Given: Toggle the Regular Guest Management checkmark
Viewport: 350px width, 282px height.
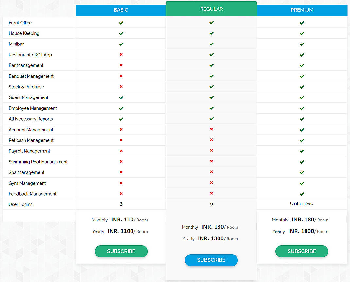Looking at the screenshot, I should point(211,97).
